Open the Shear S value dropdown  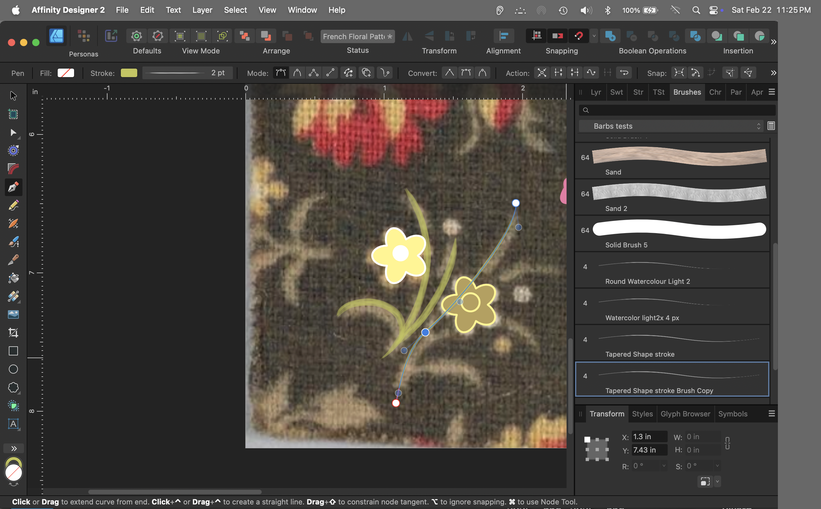tap(717, 466)
